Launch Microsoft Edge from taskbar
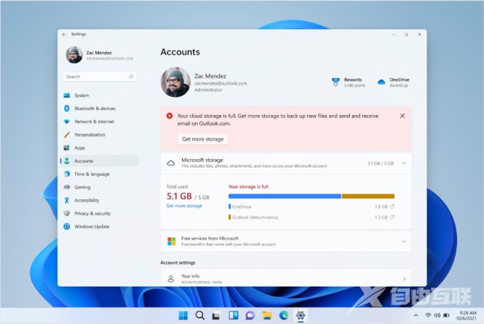 (x=283, y=315)
